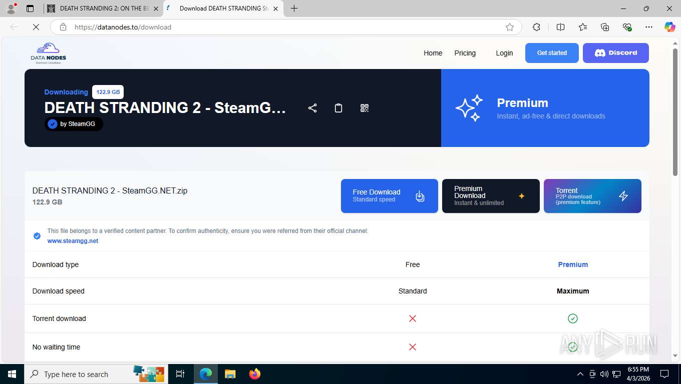This screenshot has width=681, height=384.
Task: Click the Data Nodes logo
Action: coord(49,53)
